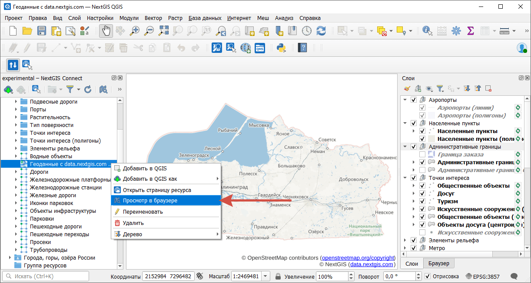531x283 pixels.
Task: Save project with the floppy disk icon
Action: 42,31
